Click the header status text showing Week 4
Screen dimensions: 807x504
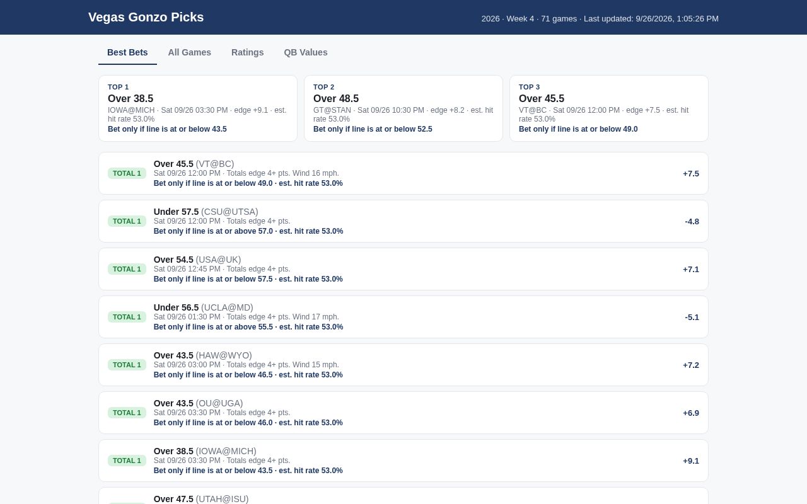(600, 18)
